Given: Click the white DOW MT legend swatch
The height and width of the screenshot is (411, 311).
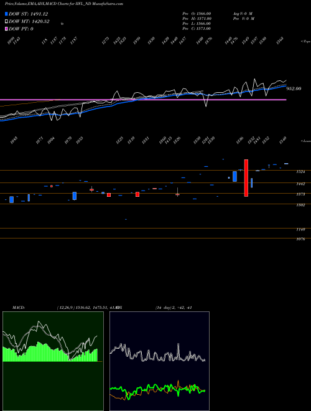Looking at the screenshot, I should pyautogui.click(x=7, y=22).
